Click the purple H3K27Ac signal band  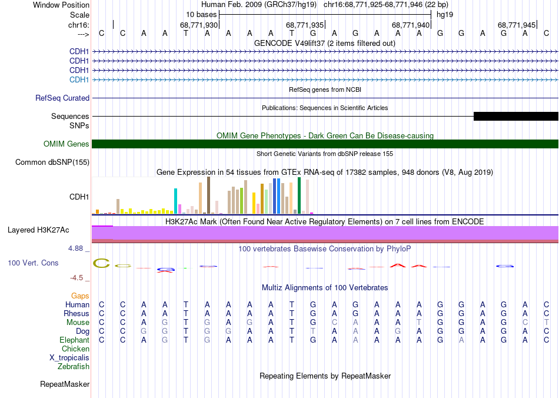(x=325, y=233)
